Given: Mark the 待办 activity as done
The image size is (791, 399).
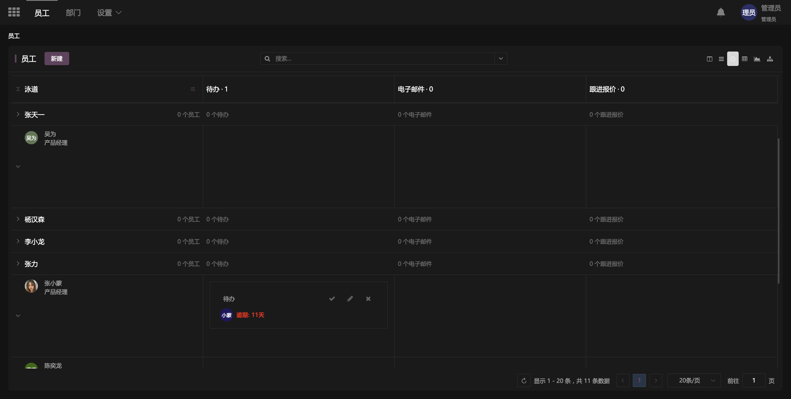Looking at the screenshot, I should point(332,299).
